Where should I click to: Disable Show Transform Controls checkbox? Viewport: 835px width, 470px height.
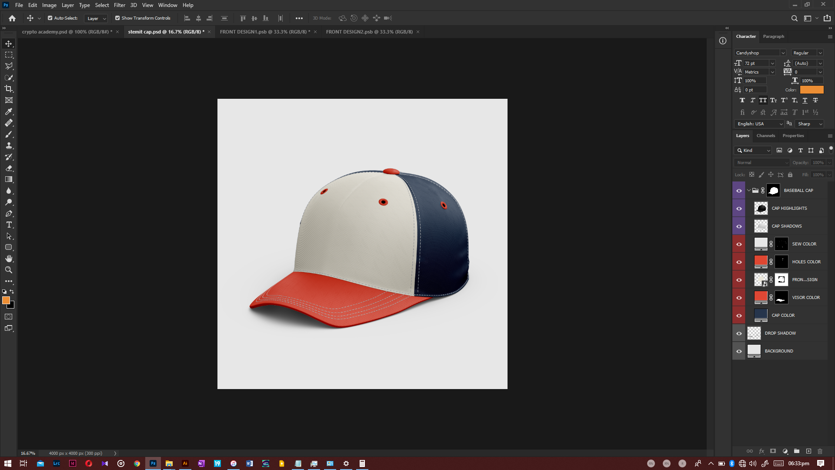tap(117, 18)
